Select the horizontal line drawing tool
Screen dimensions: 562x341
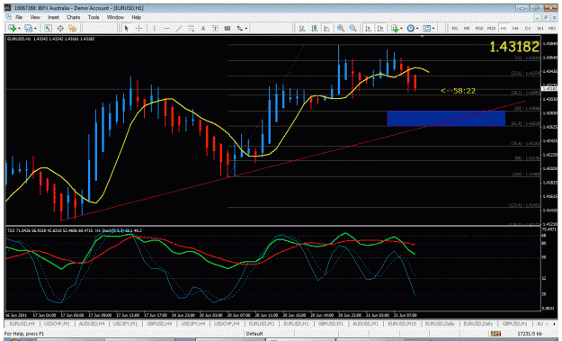point(166,28)
